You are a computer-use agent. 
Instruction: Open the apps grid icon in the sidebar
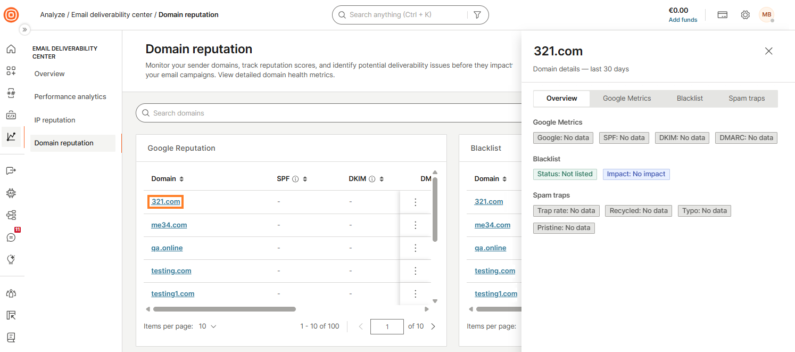11,71
